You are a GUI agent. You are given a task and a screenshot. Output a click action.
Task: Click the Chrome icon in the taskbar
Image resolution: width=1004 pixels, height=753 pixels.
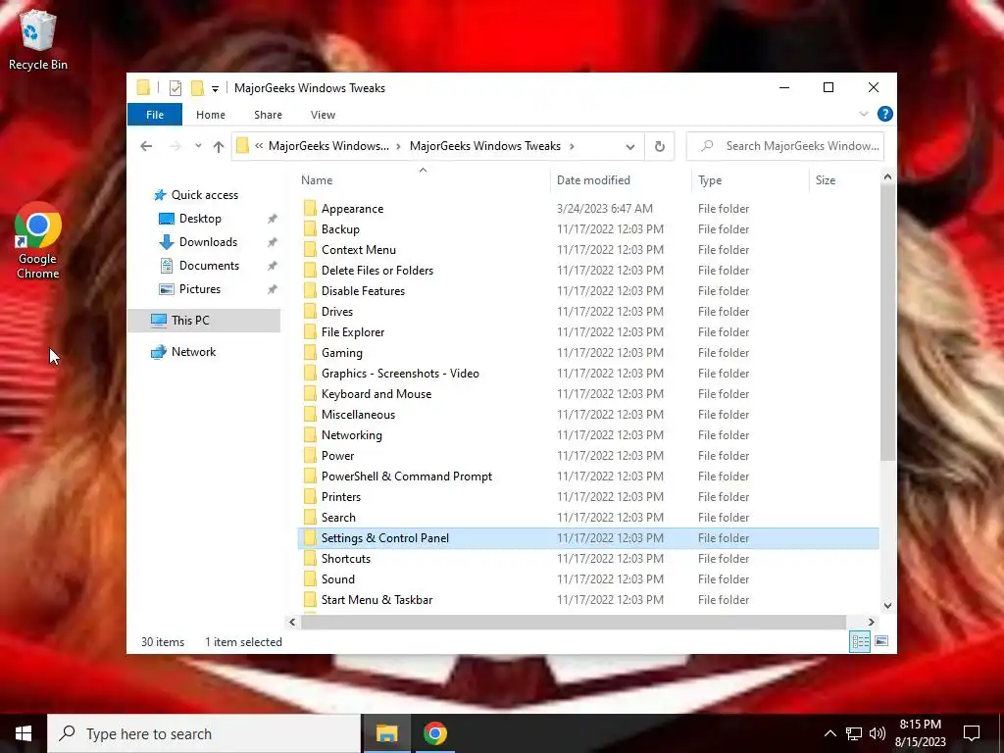434,733
